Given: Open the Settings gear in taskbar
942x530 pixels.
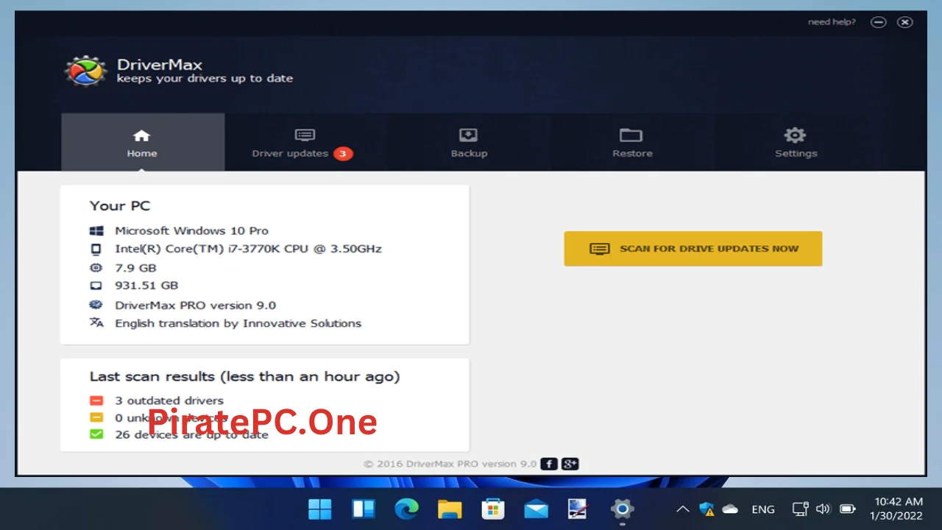Looking at the screenshot, I should [x=622, y=509].
